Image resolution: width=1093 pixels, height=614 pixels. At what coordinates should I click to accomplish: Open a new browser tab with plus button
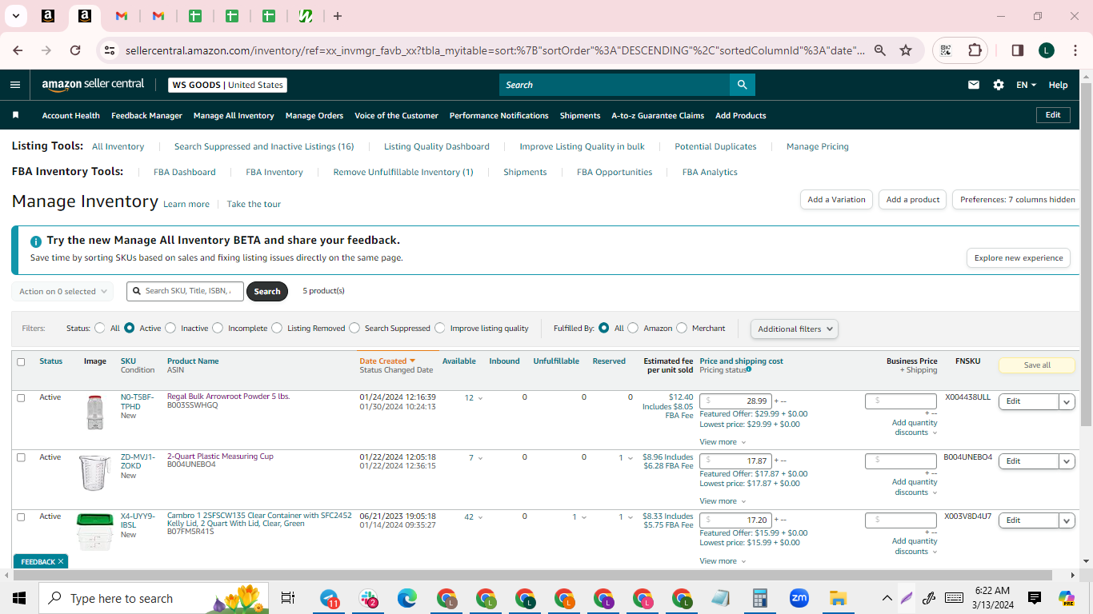coord(338,16)
